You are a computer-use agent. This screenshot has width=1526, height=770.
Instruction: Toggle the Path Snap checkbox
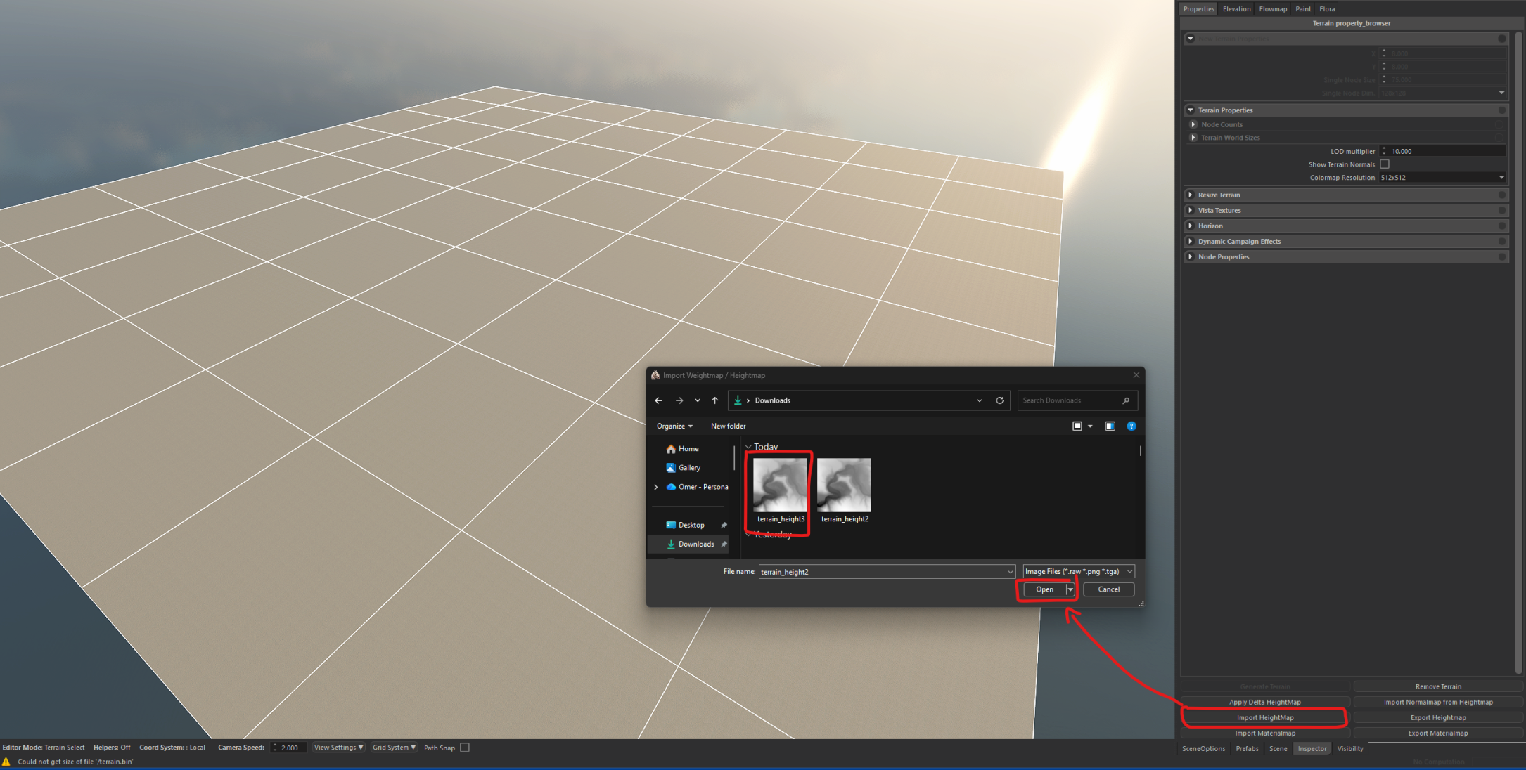(x=465, y=748)
